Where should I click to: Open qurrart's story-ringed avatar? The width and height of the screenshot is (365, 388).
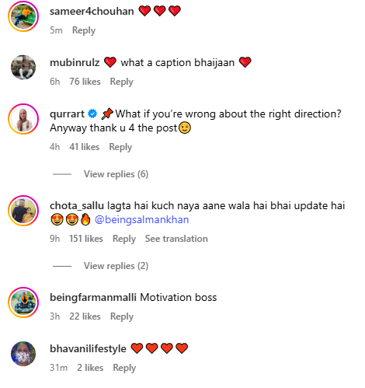(23, 119)
